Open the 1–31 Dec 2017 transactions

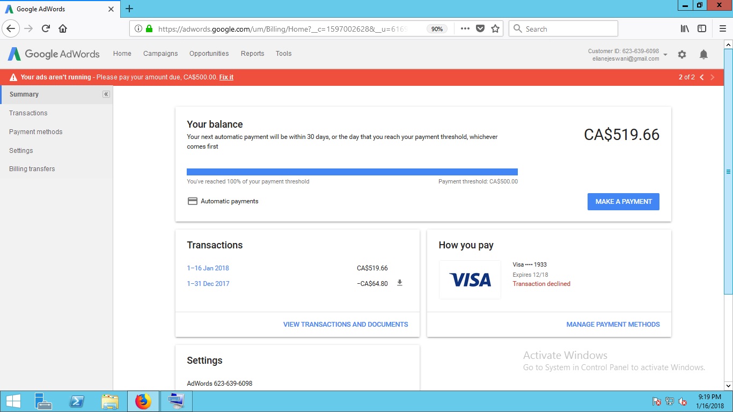tap(208, 284)
